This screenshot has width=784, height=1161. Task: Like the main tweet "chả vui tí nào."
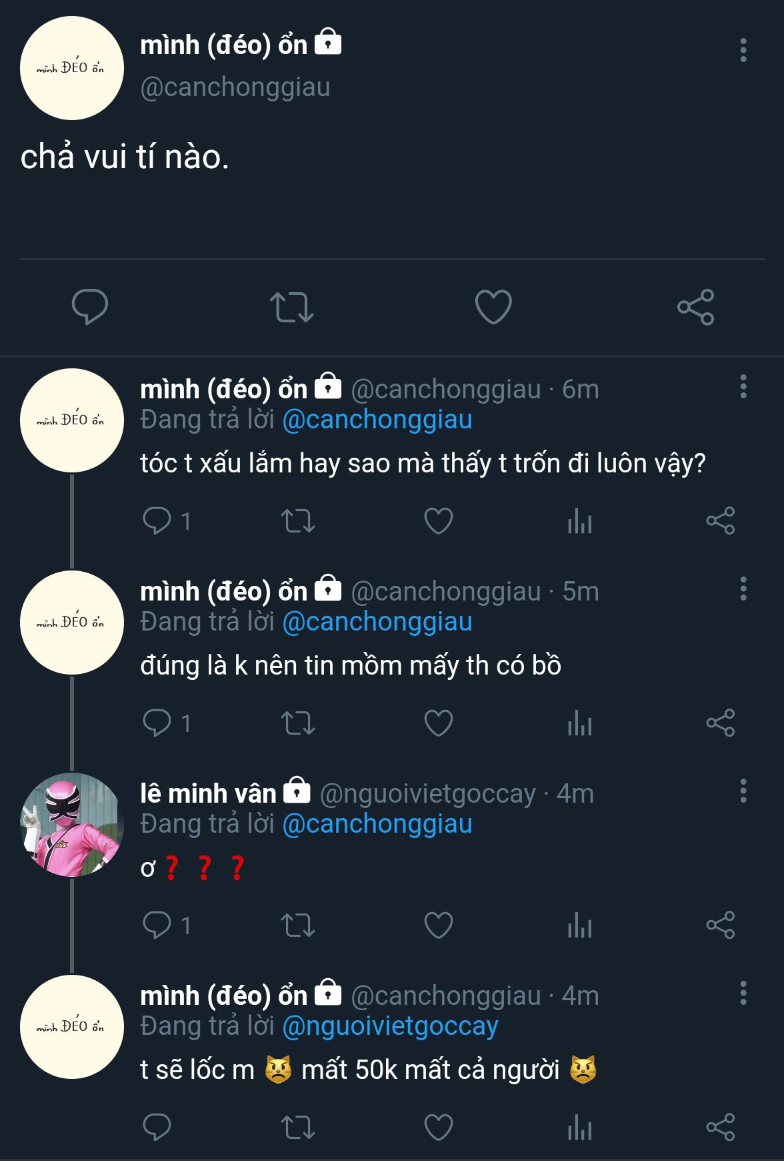(x=493, y=307)
